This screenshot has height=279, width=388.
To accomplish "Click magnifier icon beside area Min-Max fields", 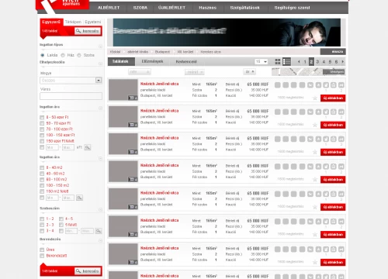I will (79, 198).
